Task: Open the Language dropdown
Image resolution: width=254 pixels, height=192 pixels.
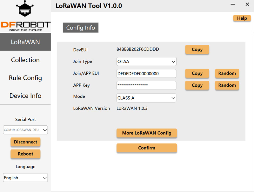Action: 25,178
